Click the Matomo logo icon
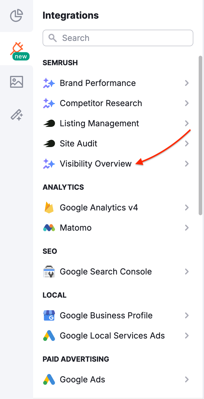 tap(49, 228)
